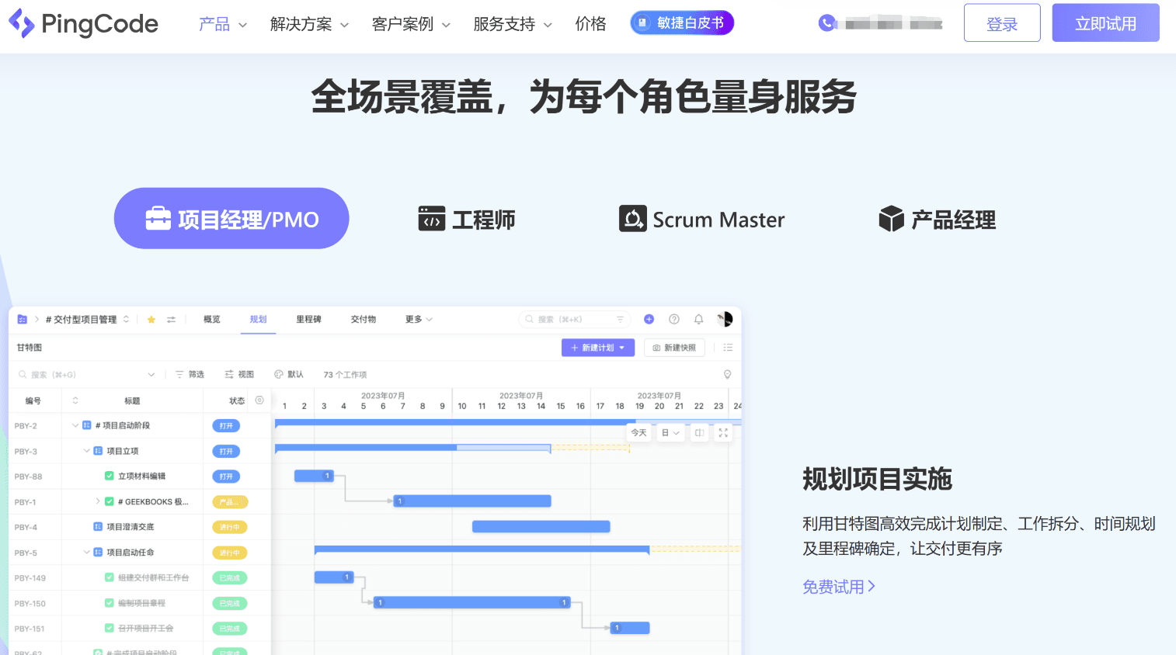
Task: Open the help question mark icon
Action: click(x=674, y=319)
